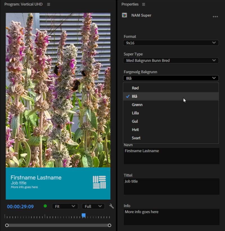Click the Navn text field
This screenshot has width=225, height=231.
point(171,156)
